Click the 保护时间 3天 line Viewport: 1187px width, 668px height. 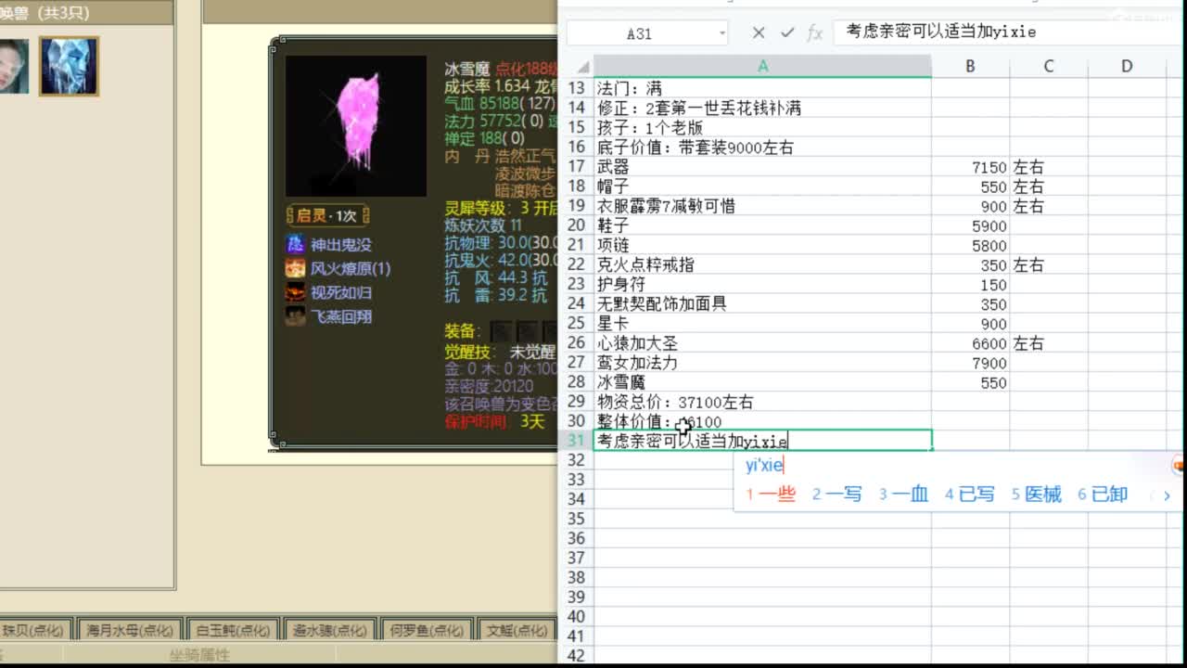point(494,421)
